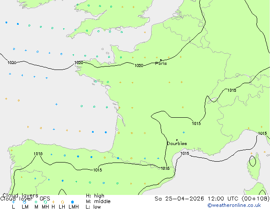Click the blue plus L legend symbol
The height and width of the screenshot is (209, 270).
coord(13,202)
